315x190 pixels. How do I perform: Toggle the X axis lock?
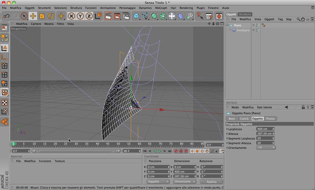tap(71, 16)
